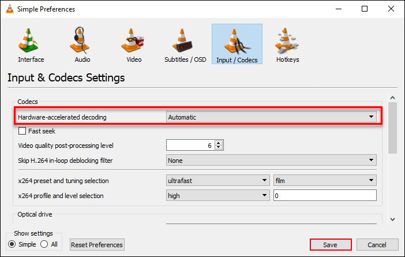Decrease post-processing level with down arrow
The height and width of the screenshot is (257, 405).
coord(219,147)
